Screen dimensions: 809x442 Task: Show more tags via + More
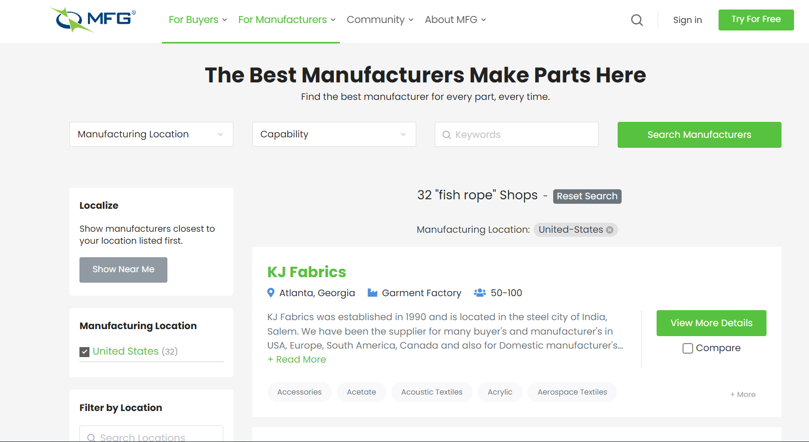pyautogui.click(x=743, y=395)
